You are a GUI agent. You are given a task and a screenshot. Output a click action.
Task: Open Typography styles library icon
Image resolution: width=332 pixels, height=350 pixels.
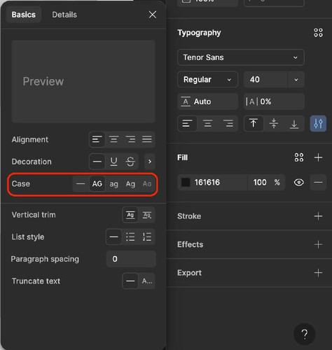click(x=318, y=33)
